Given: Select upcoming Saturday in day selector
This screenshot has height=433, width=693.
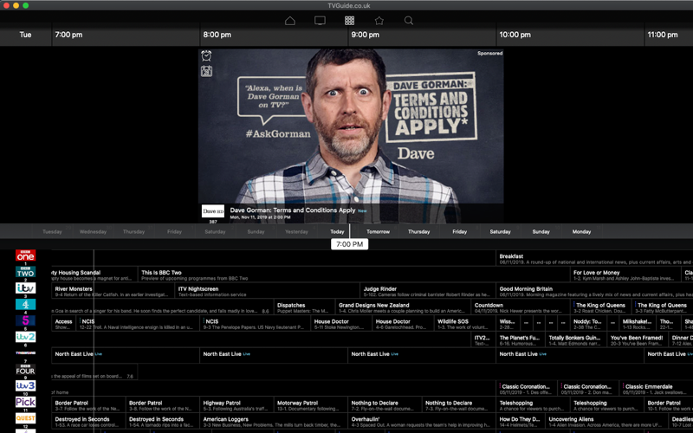Looking at the screenshot, I should (x=500, y=231).
